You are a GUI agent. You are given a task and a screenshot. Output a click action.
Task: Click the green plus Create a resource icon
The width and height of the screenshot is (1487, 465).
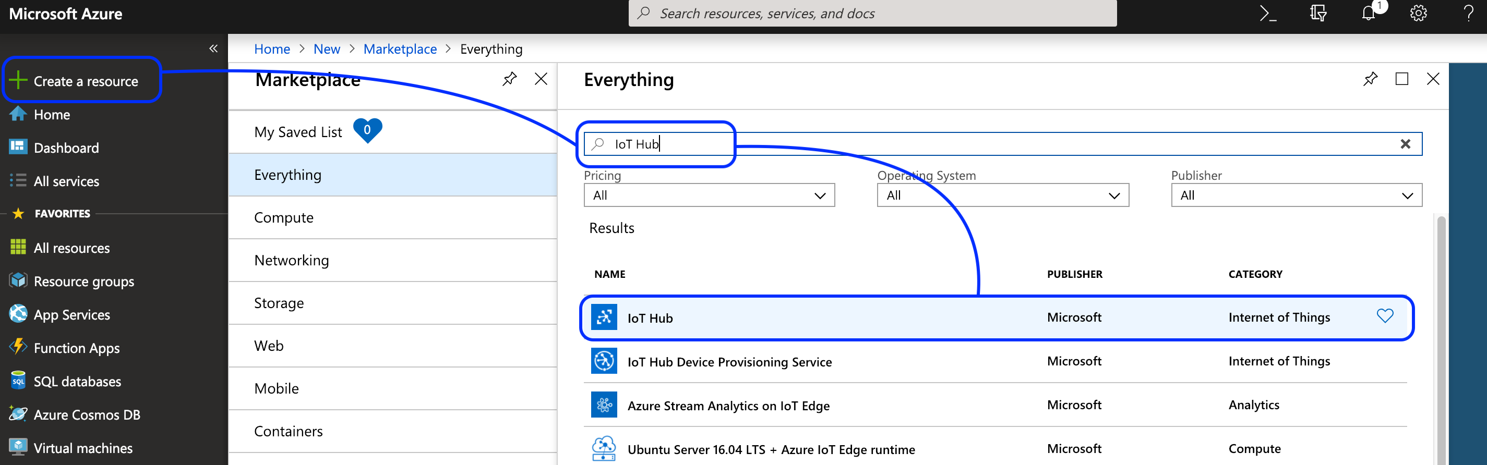click(18, 80)
